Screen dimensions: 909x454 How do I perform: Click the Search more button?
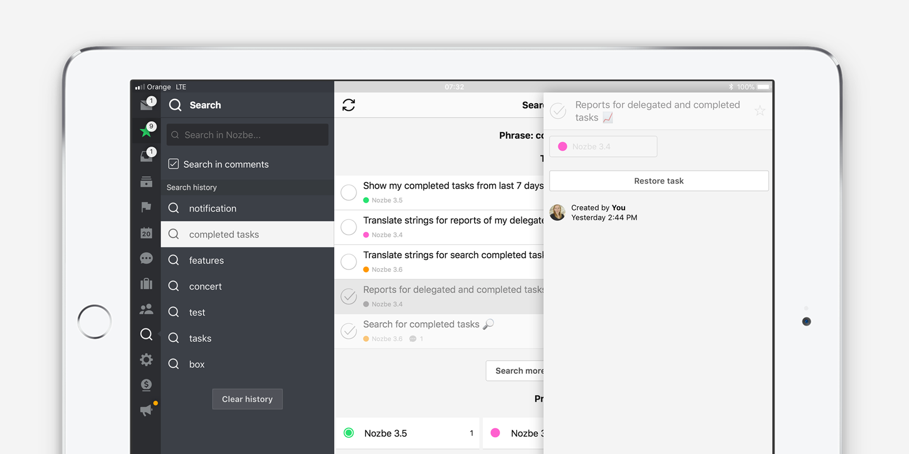[515, 371]
